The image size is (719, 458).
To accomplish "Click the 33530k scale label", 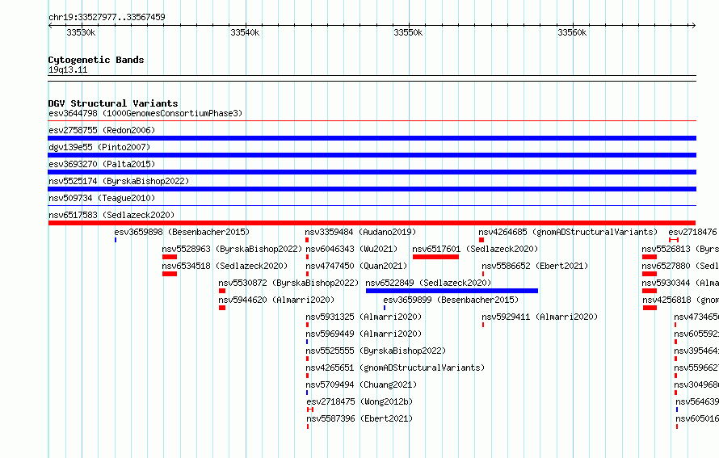I will coord(81,32).
